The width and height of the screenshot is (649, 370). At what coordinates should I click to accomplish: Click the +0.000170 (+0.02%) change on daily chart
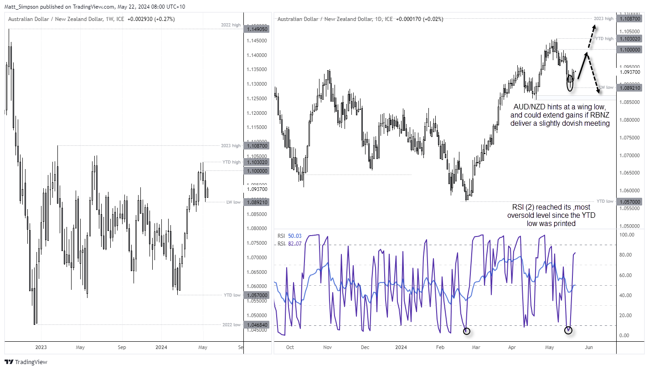(x=419, y=19)
